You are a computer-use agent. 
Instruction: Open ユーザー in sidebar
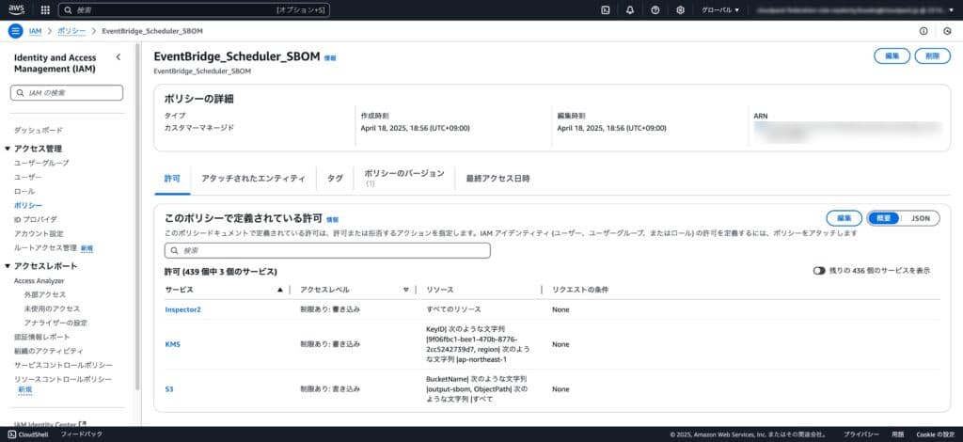click(x=27, y=177)
